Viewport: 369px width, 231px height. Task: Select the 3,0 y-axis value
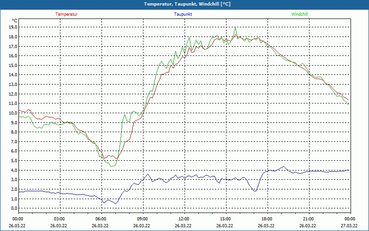click(x=14, y=180)
